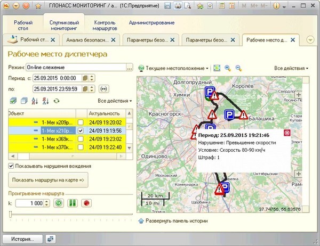Screen dimensions: 320x246
Task: Zoom out on the map
Action: pyautogui.click(x=238, y=68)
